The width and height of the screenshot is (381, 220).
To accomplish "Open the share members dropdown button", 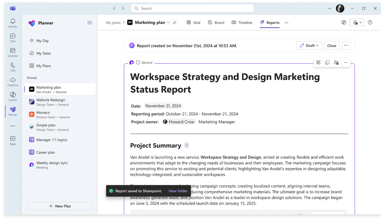I will (357, 22).
